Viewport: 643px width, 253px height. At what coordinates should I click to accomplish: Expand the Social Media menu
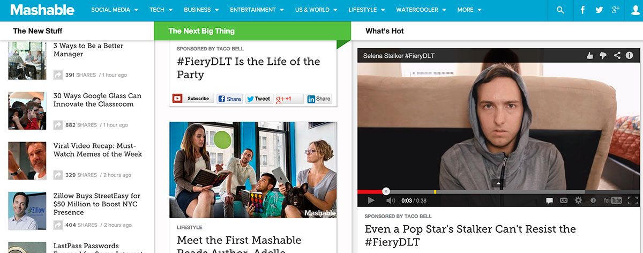[x=115, y=10]
